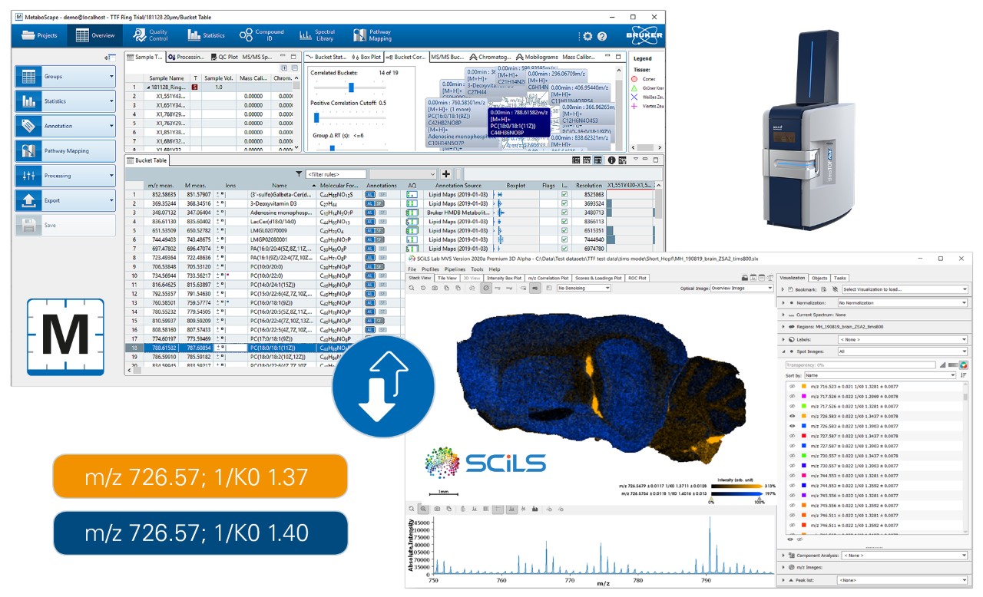Click the filter rules input field
The height and width of the screenshot is (597, 983).
pyautogui.click(x=335, y=174)
